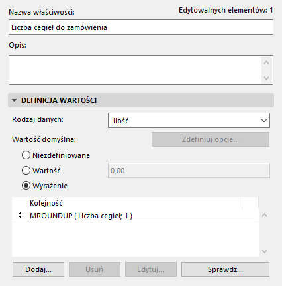Click the expression list scroll up arrow
The width and height of the screenshot is (282, 286).
click(x=264, y=215)
